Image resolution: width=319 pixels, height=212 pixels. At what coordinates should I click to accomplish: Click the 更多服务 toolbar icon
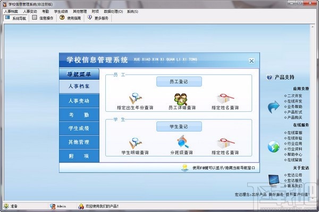point(89,17)
